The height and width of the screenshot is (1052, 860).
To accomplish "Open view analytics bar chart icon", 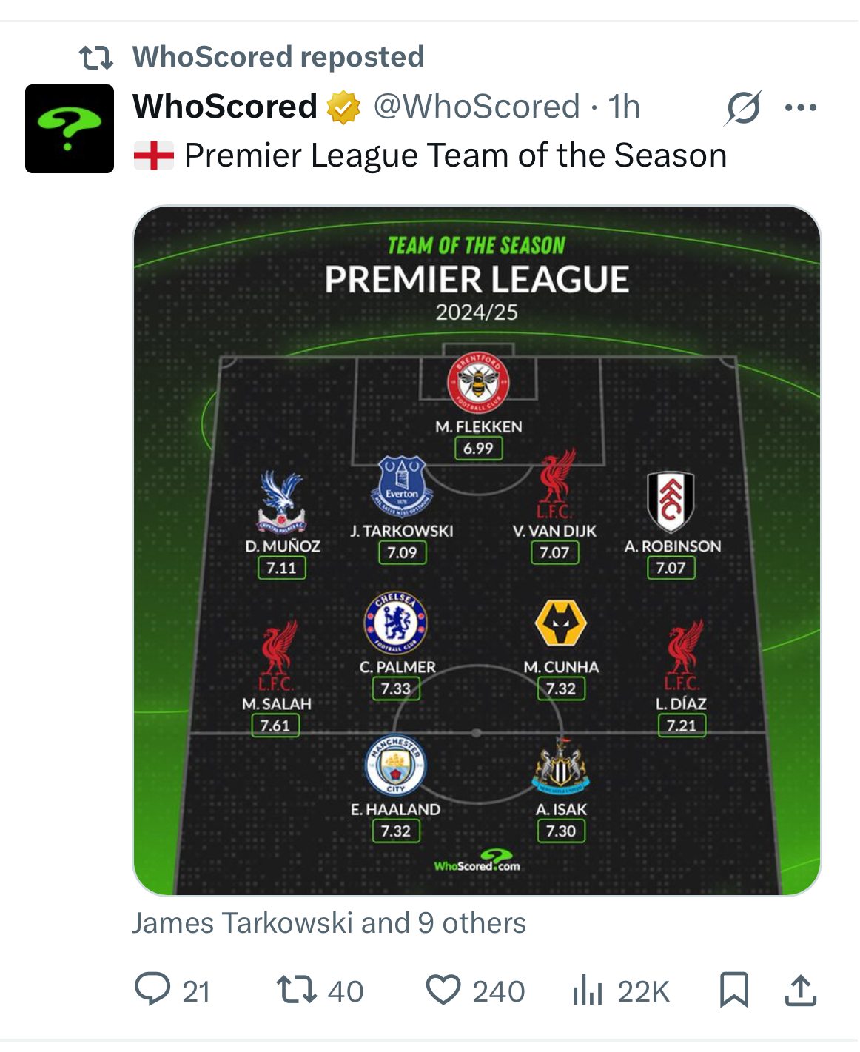I will 588,990.
